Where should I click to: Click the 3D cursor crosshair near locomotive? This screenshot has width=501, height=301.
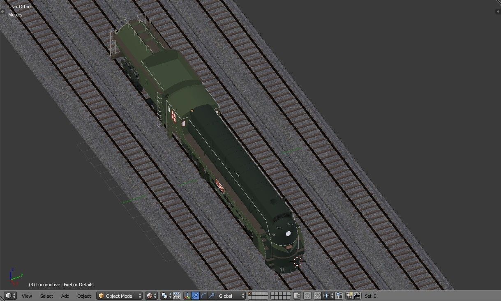298,261
